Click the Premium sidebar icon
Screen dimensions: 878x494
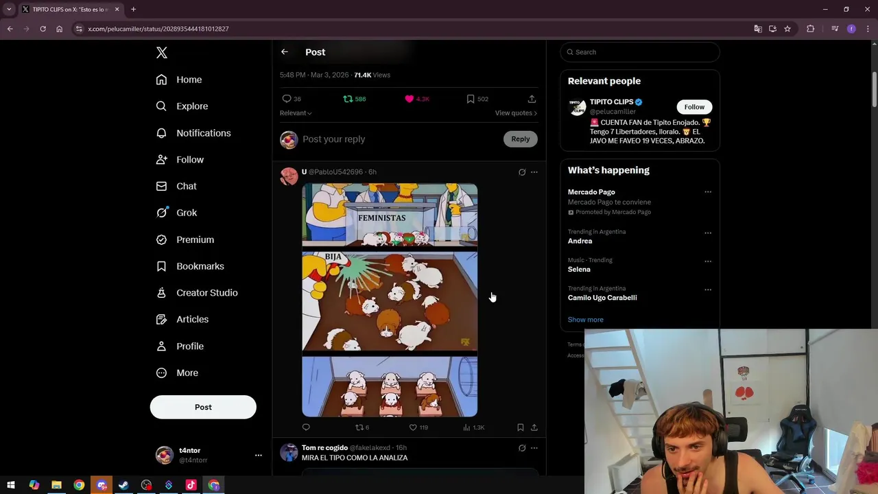point(161,239)
